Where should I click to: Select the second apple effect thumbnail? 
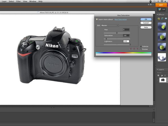[x=162, y=37]
